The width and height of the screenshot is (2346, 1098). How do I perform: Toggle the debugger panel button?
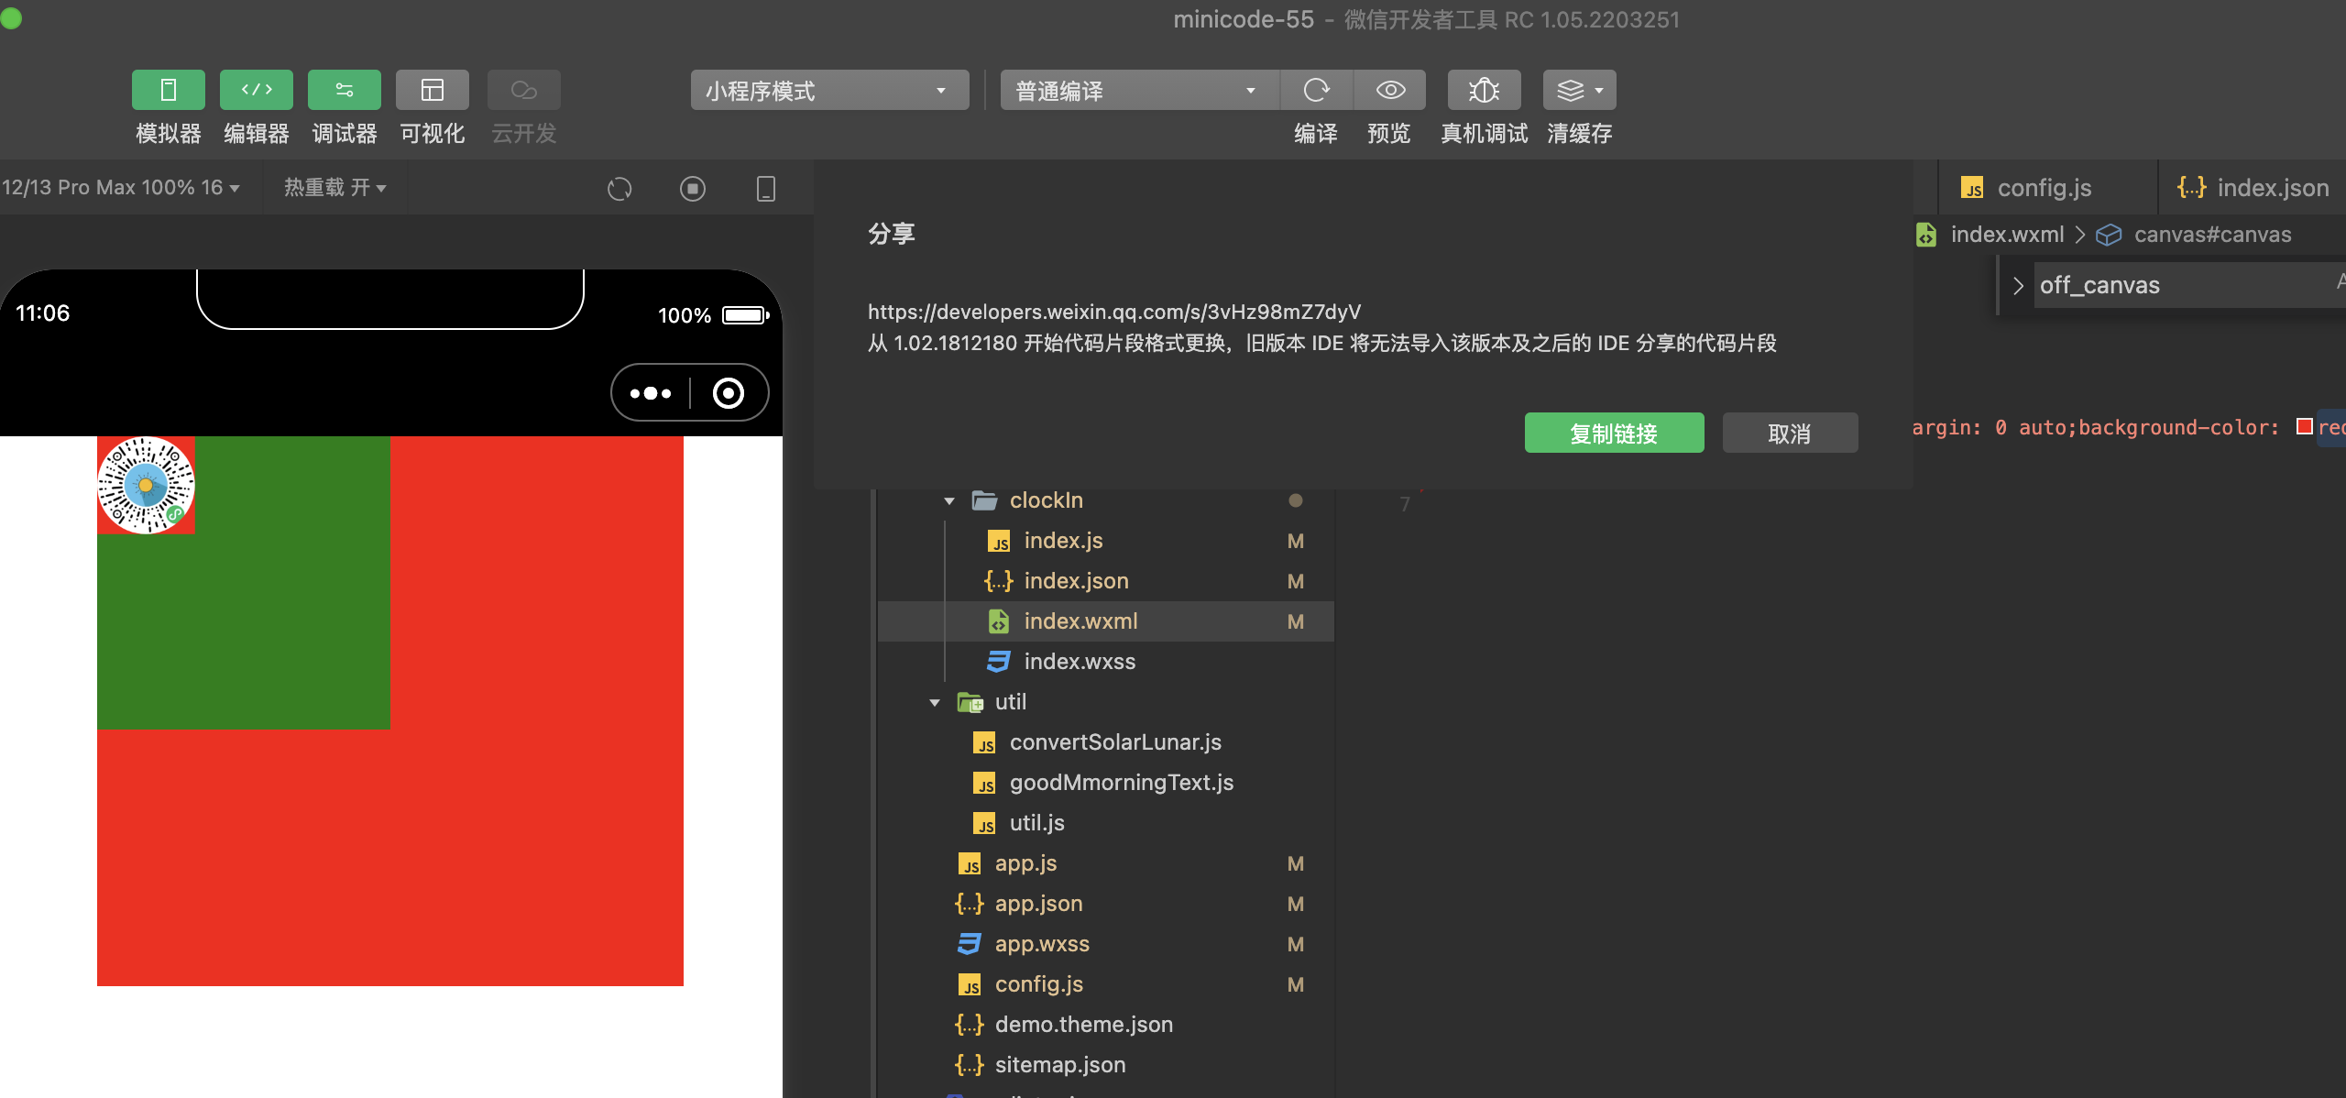pos(344,90)
